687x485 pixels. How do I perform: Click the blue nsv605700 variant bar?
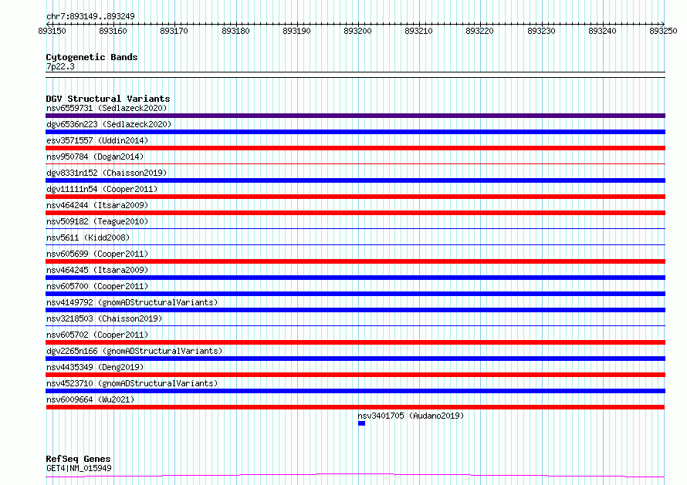355,294
